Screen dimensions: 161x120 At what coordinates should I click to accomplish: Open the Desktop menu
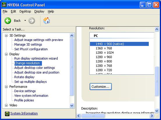coord(25,11)
